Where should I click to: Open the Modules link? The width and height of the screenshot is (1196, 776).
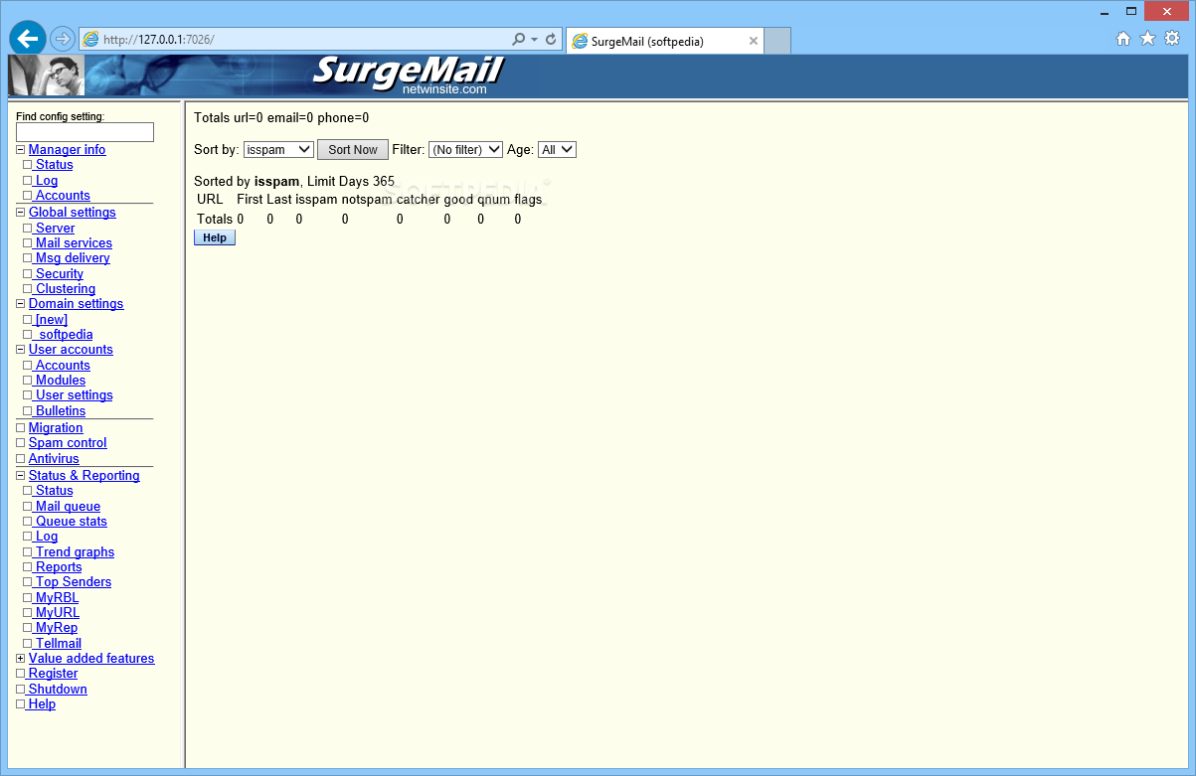coord(59,381)
